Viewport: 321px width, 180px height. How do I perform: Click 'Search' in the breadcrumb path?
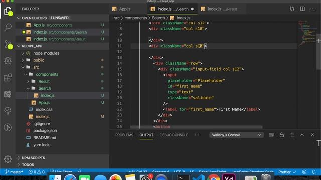point(158,18)
